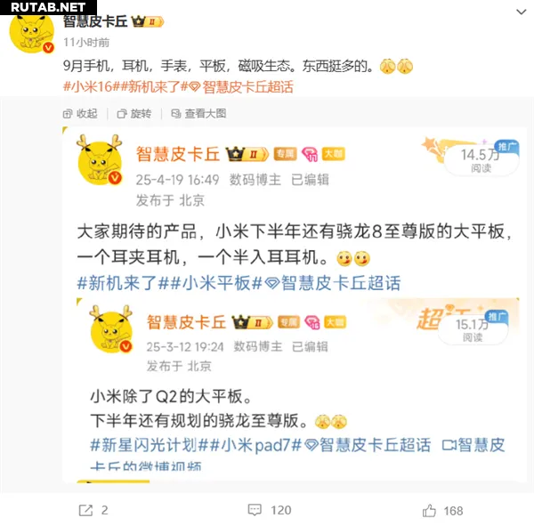Open the top poster's Pikachu avatar
534x526 pixels.
coord(32,33)
